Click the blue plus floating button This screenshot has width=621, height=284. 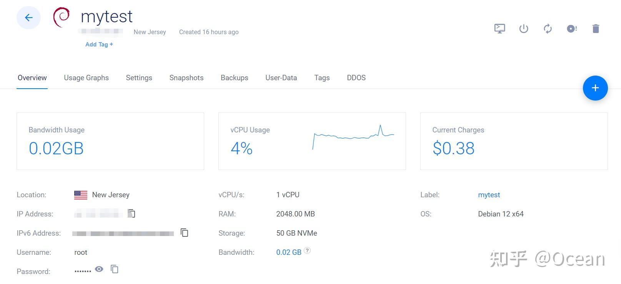pos(595,88)
